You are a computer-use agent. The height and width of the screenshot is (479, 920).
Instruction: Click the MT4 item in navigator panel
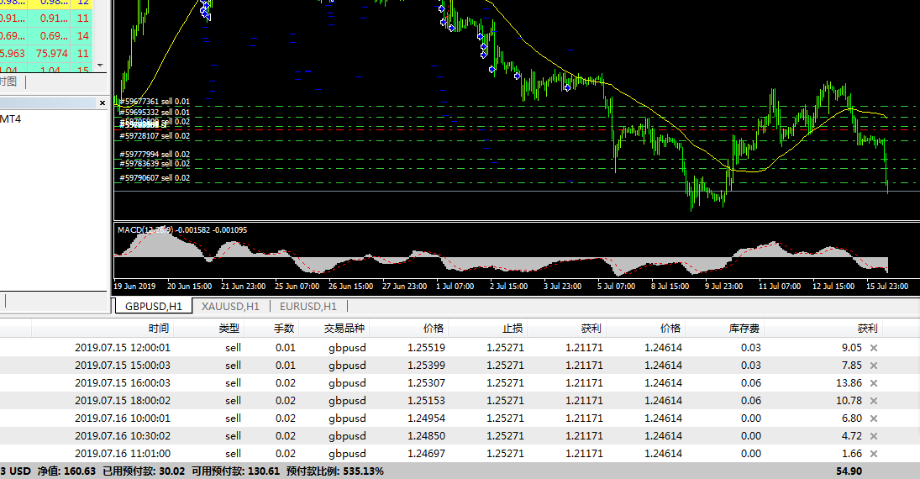[x=11, y=119]
